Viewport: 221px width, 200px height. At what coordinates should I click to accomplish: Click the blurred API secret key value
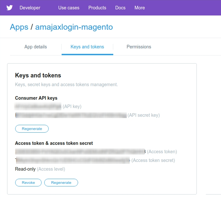(x=71, y=115)
